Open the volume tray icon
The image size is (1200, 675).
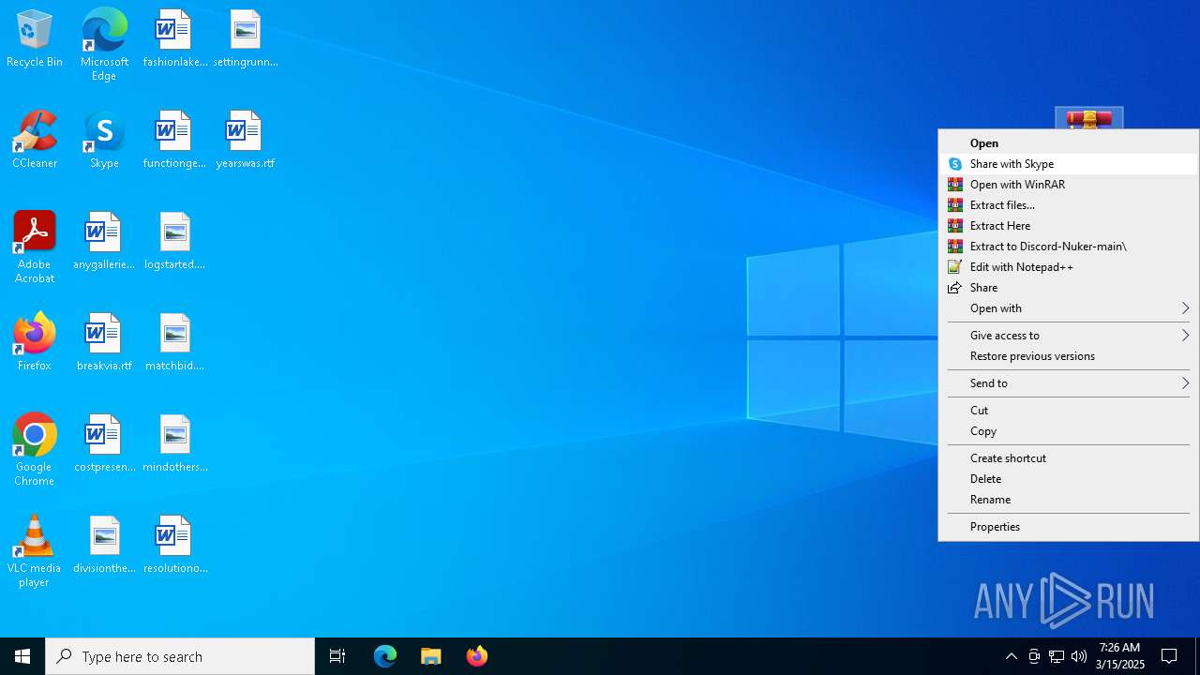click(x=1079, y=656)
